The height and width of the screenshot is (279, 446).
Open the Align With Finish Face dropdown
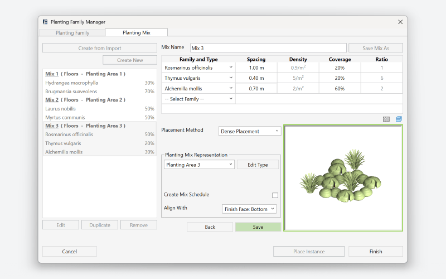coord(249,209)
